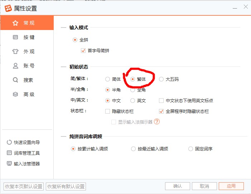Click the shirt icon beside 外观
This screenshot has height=194, width=251.
pos(15,51)
